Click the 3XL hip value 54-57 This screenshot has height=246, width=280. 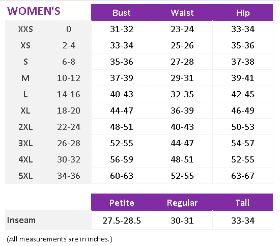click(243, 143)
